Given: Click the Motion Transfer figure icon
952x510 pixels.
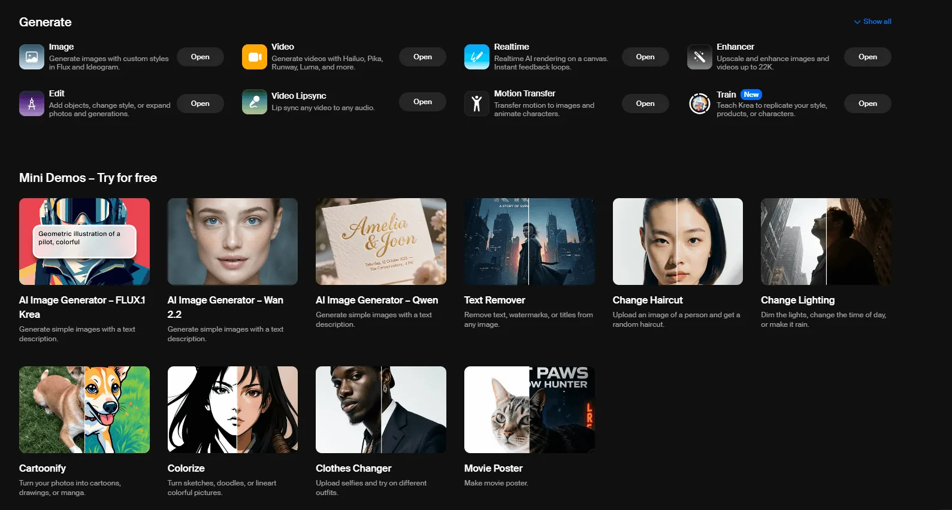Looking at the screenshot, I should 477,104.
